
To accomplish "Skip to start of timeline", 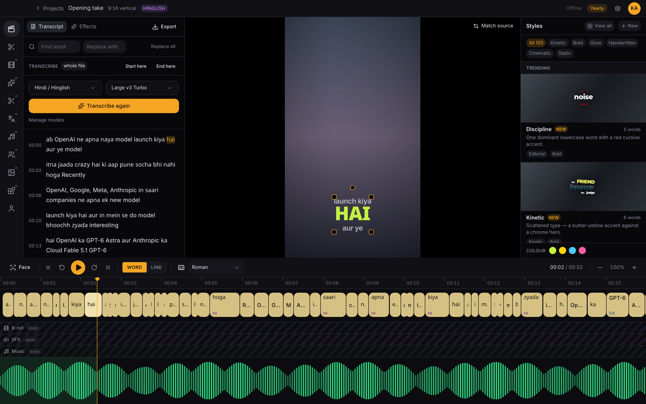I will (48, 268).
